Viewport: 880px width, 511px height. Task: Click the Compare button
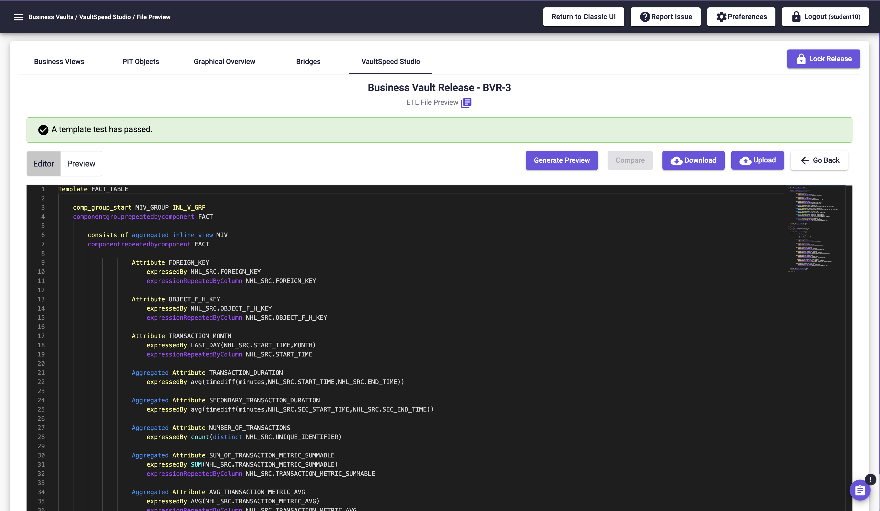pos(630,160)
